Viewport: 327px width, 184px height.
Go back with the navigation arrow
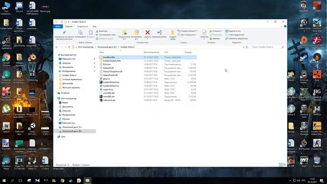(x=57, y=47)
